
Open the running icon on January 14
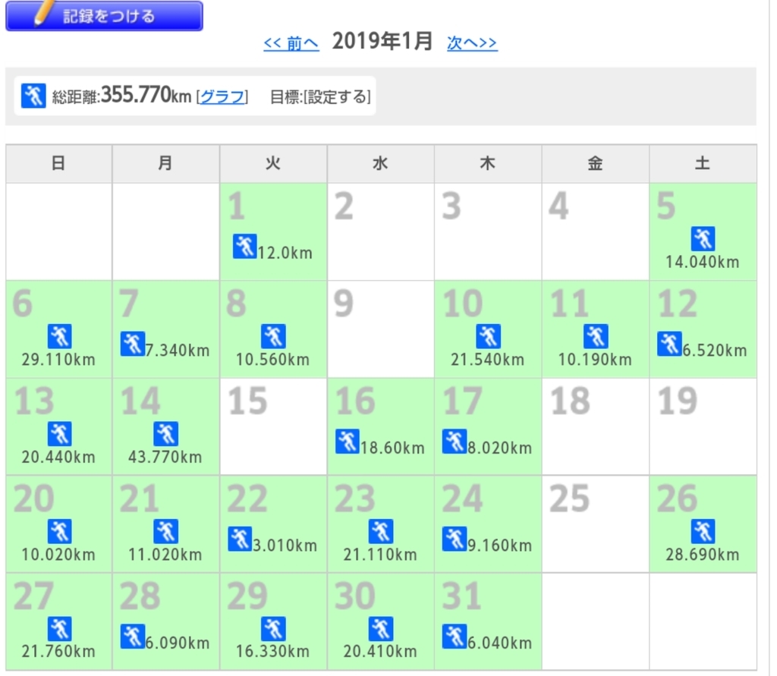[x=165, y=434]
